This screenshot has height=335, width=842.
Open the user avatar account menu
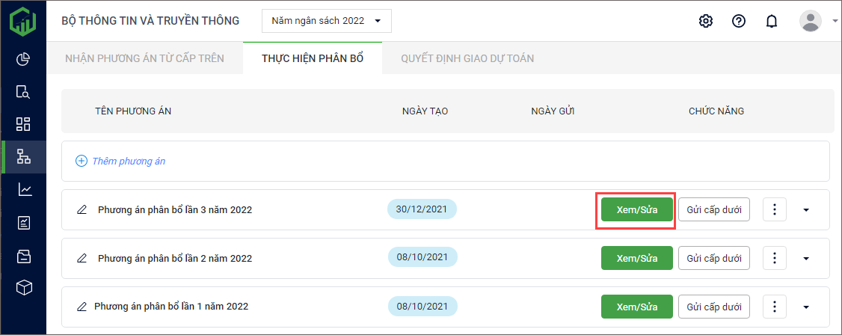[811, 21]
